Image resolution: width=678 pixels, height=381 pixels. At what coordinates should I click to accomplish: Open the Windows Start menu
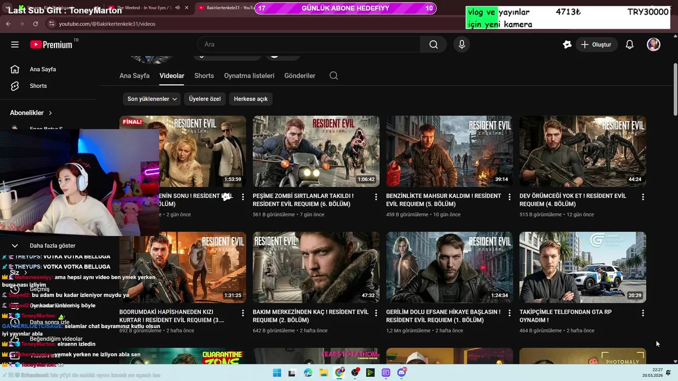pos(277,373)
